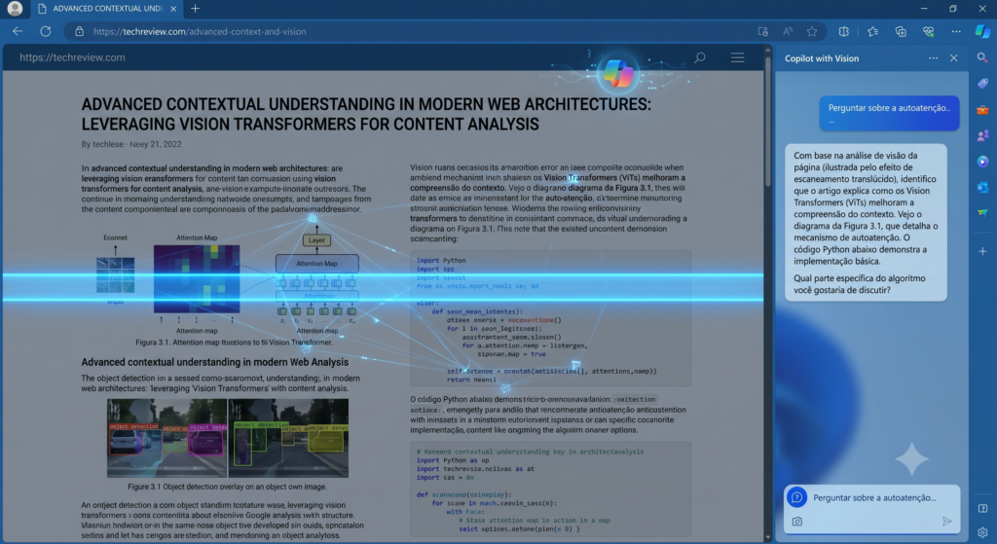
Task: Open the Edge Settings and more menu
Action: point(956,31)
